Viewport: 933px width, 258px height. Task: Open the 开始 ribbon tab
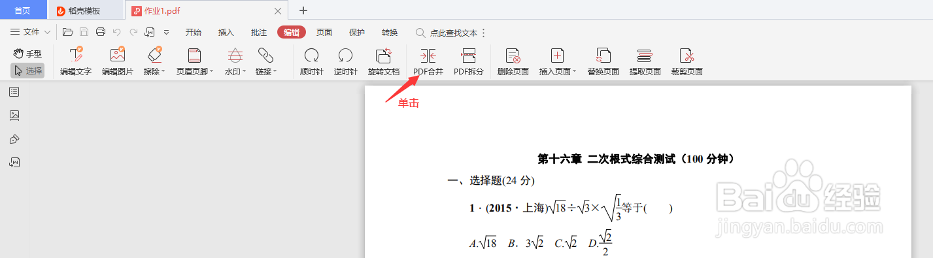pyautogui.click(x=194, y=33)
